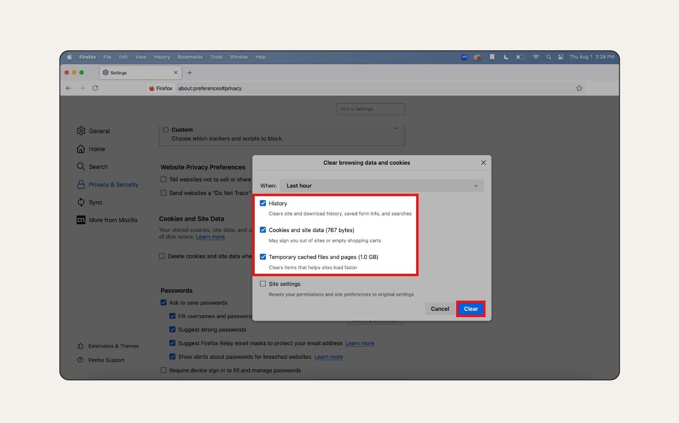Reload the page with the refresh icon

coord(95,88)
